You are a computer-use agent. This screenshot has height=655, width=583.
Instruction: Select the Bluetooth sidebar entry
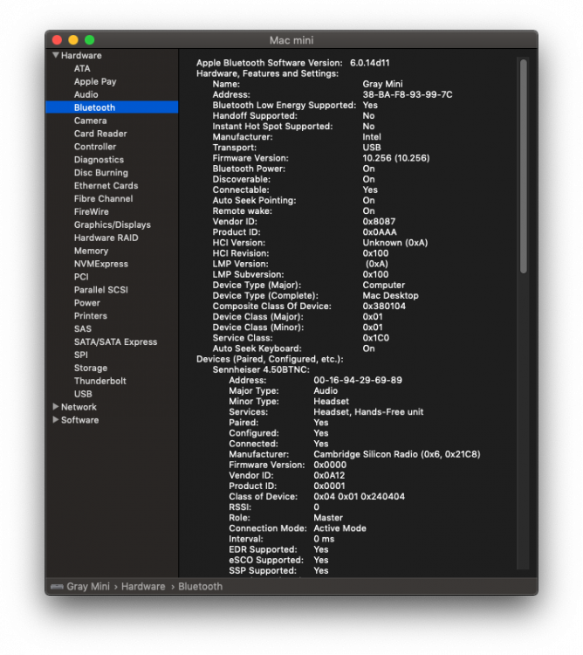(112, 107)
